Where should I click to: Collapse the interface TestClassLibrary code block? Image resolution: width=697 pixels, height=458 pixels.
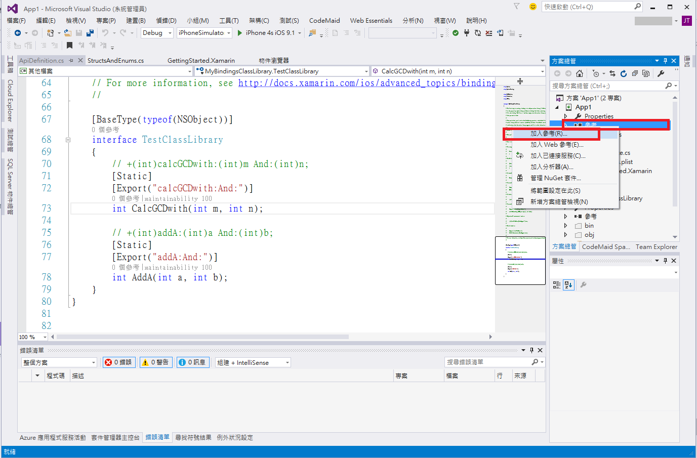coord(68,140)
